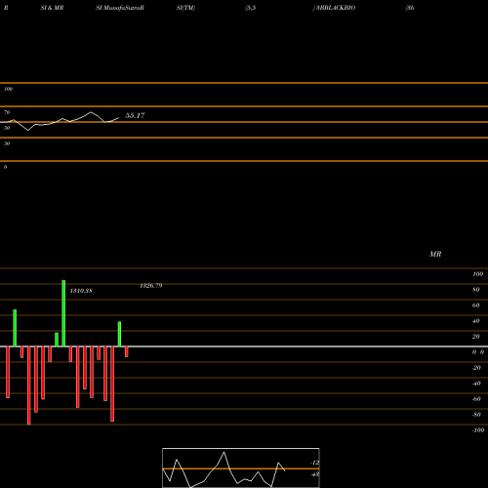Click the -100 label on MR right axis
Viewport: 488px width, 488px height.
pos(478,430)
